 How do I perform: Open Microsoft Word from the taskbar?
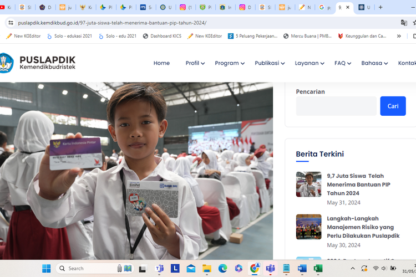click(x=302, y=269)
